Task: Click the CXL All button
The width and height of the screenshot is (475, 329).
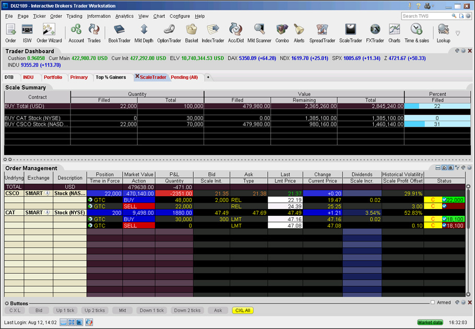Action: 243,310
